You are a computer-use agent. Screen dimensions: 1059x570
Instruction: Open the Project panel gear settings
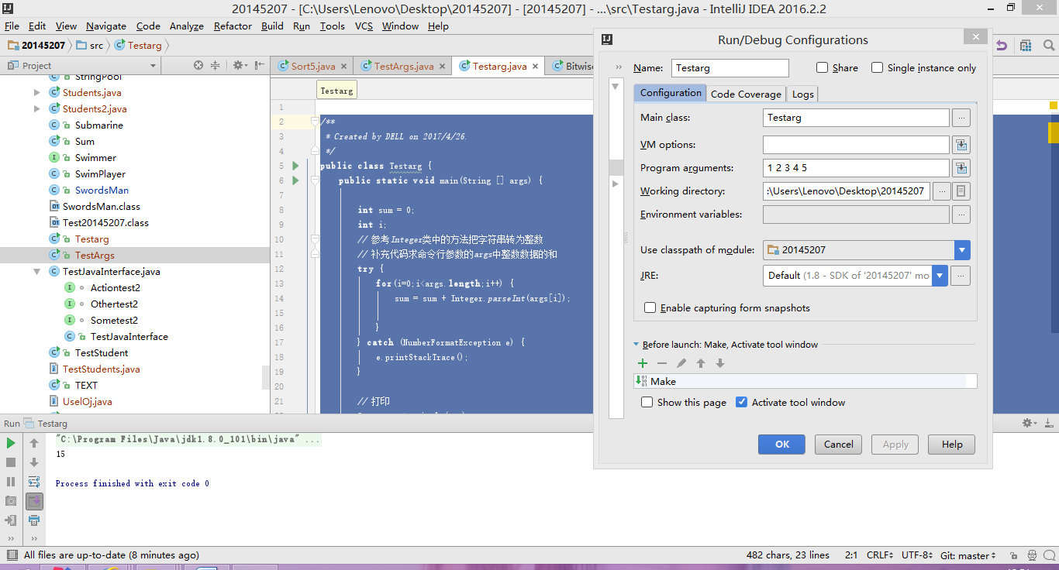pos(240,66)
